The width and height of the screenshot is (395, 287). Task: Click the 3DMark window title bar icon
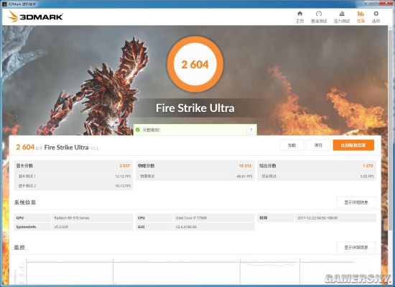click(x=4, y=4)
